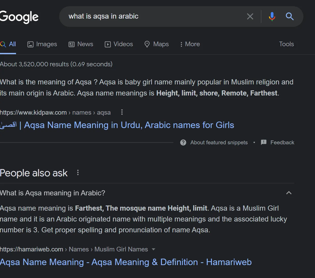Click About featured snippets link

pyautogui.click(x=219, y=142)
